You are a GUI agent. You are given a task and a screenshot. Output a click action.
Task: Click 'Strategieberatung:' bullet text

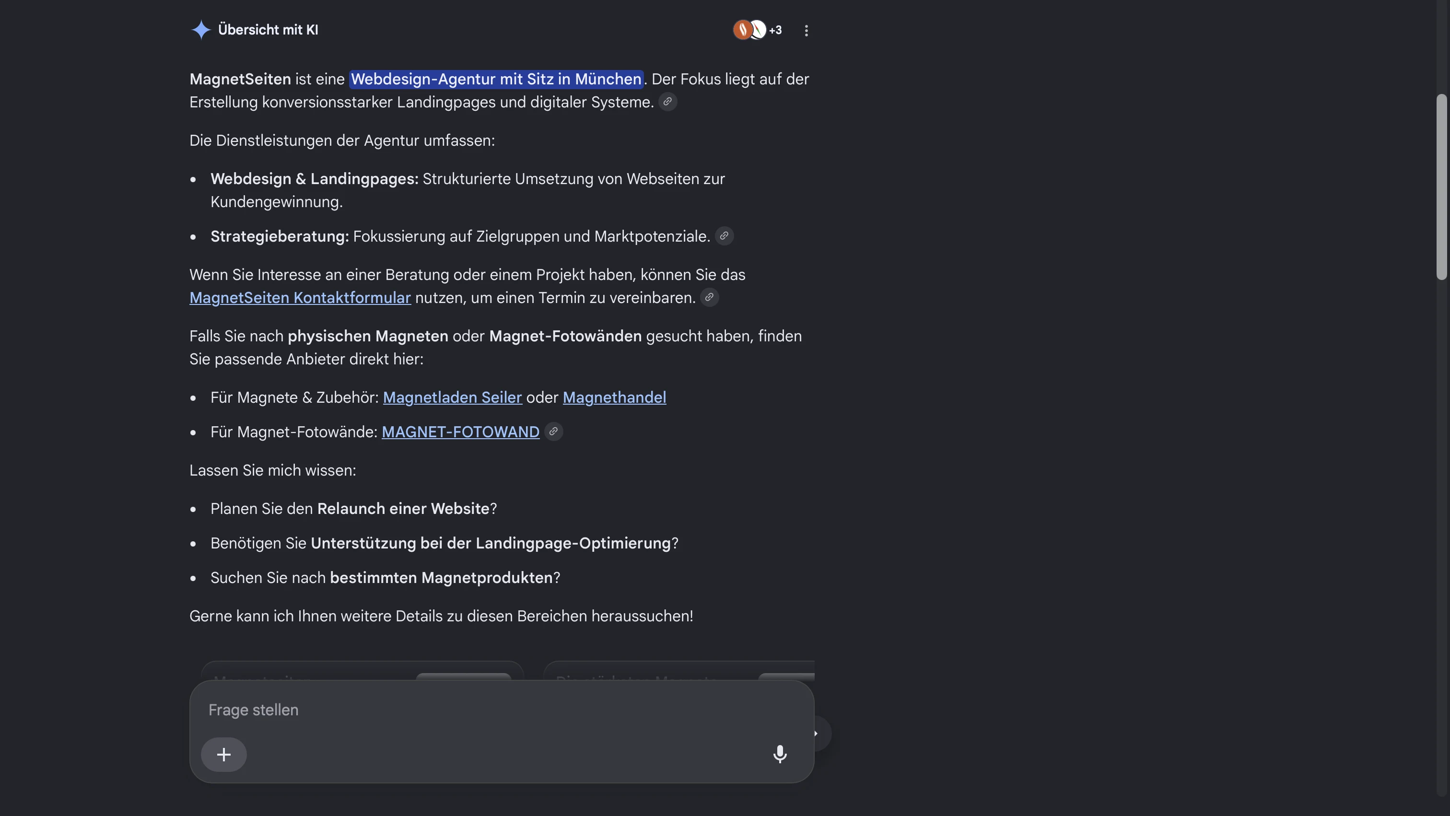pyautogui.click(x=280, y=236)
